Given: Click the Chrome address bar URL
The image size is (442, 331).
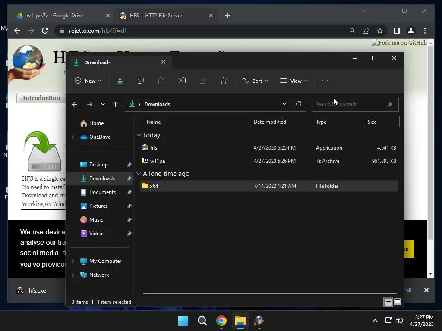Looking at the screenshot, I should pyautogui.click(x=98, y=31).
